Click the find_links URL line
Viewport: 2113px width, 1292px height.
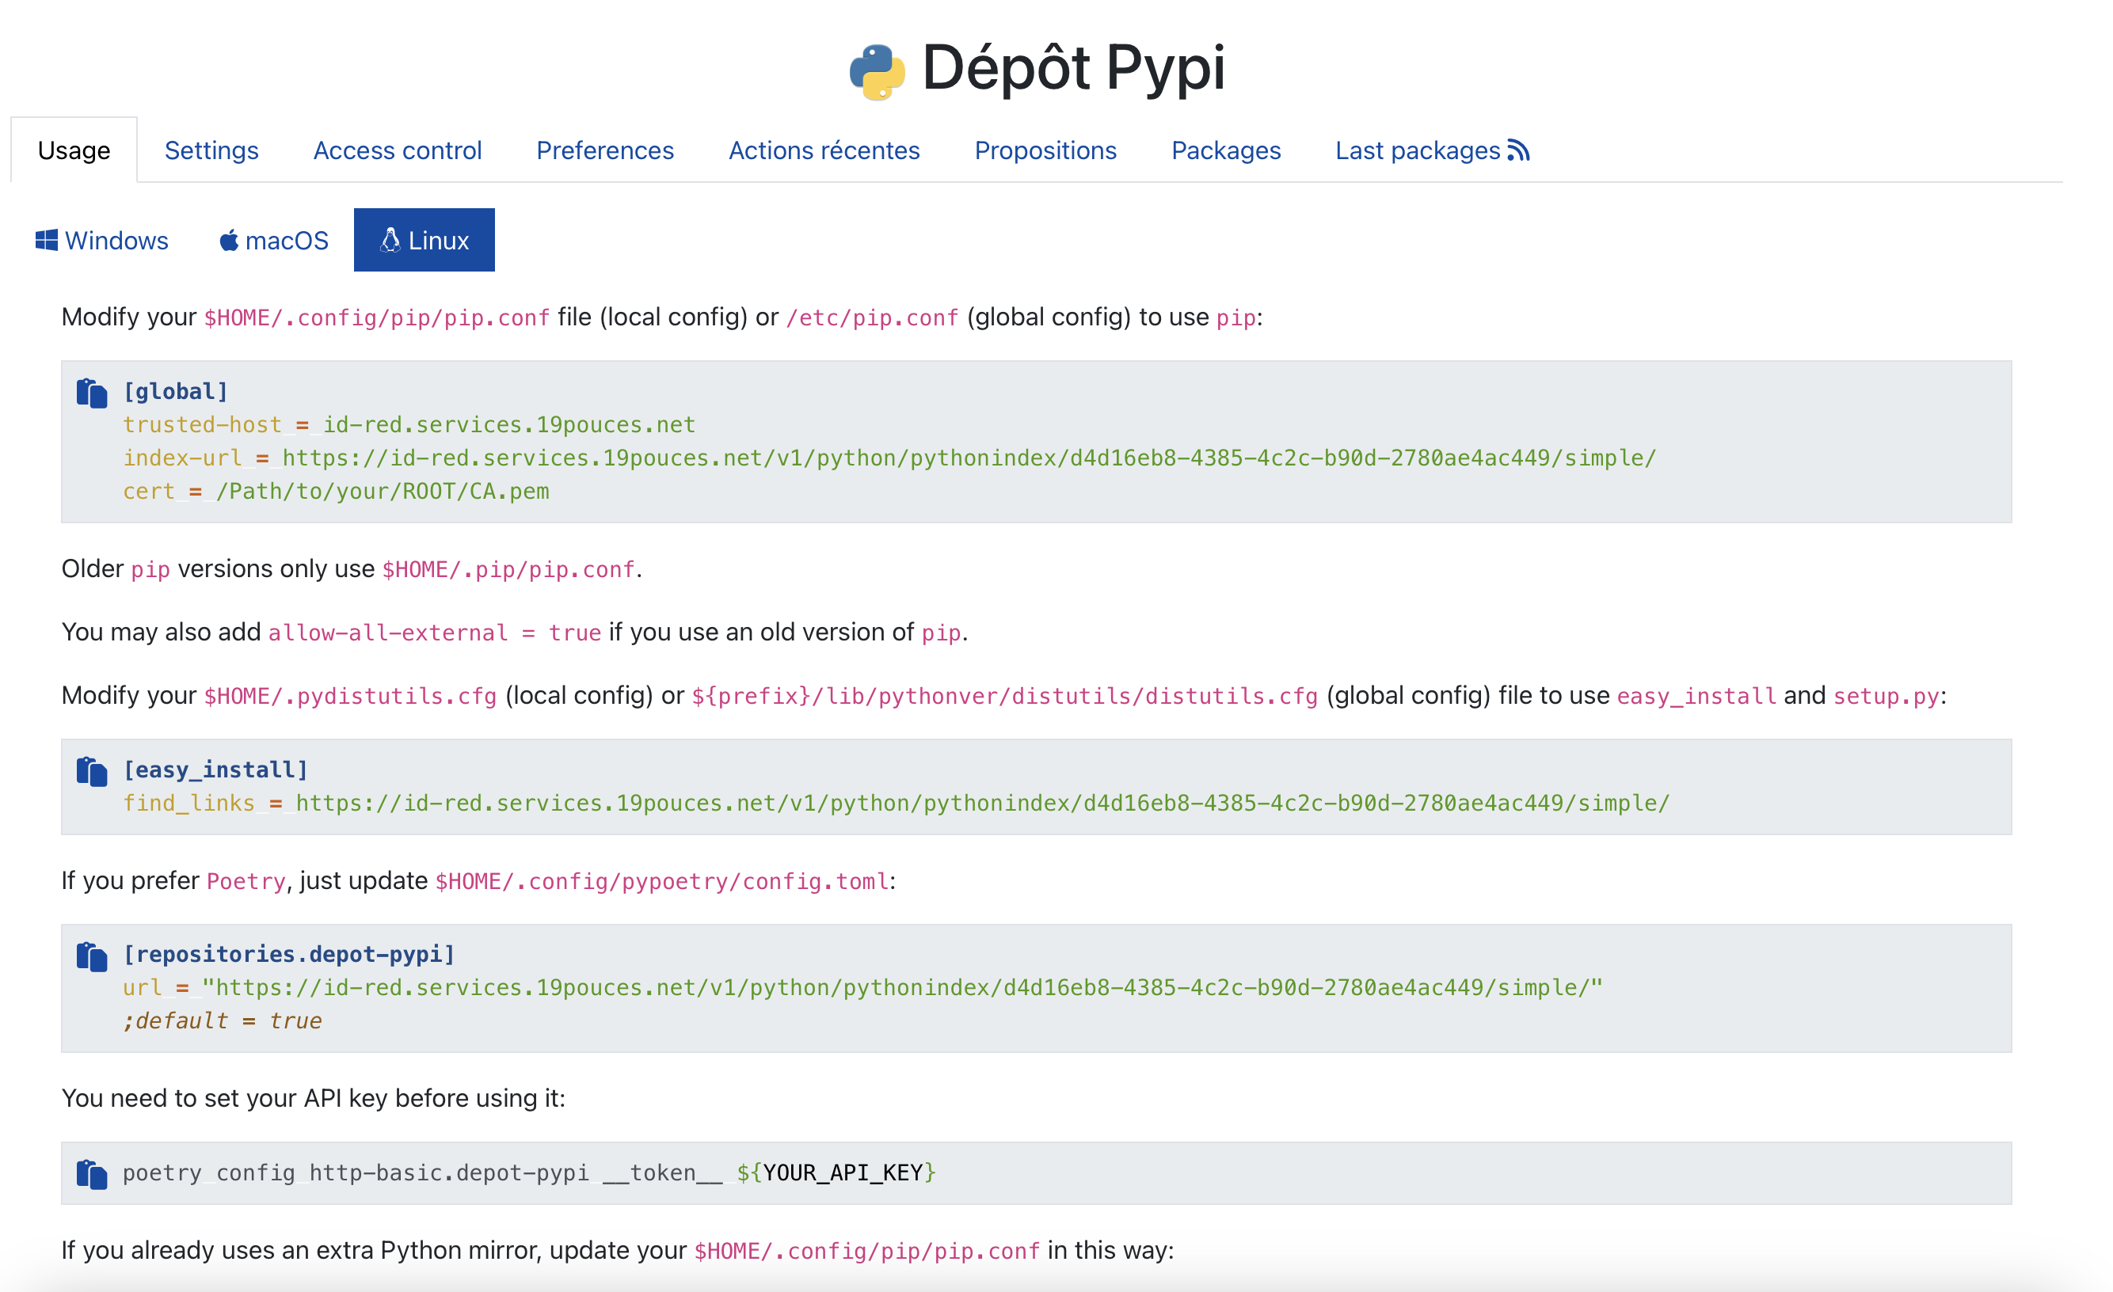point(897,804)
